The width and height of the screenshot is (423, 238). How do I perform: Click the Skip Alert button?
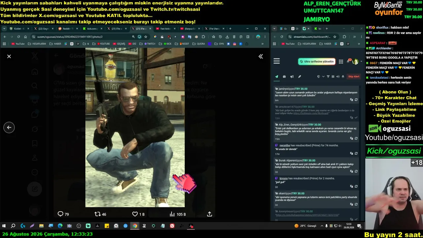point(354,77)
